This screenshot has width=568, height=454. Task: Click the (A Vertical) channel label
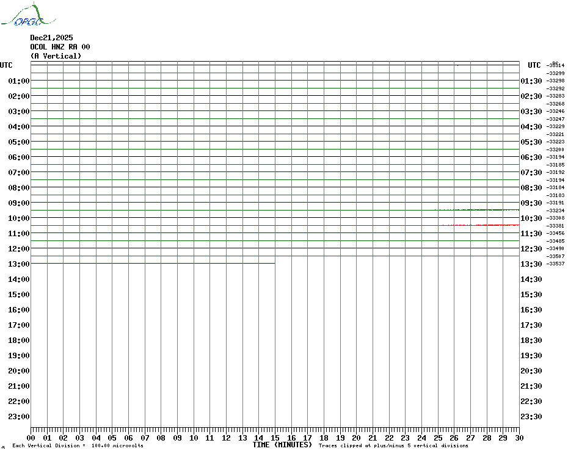56,56
